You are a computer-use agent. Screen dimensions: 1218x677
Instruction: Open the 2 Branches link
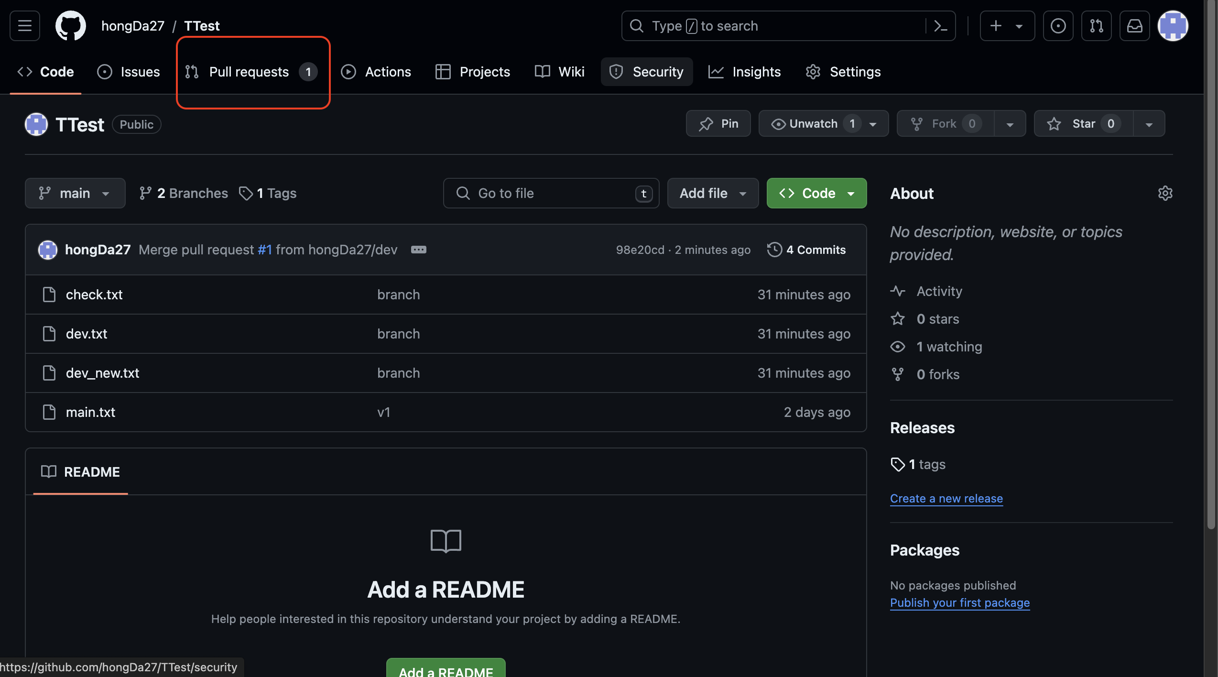pos(184,193)
